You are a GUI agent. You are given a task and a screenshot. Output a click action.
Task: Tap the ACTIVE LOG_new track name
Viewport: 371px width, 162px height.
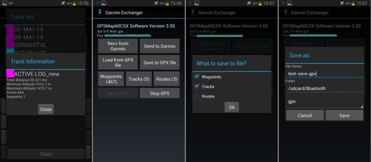pos(37,74)
